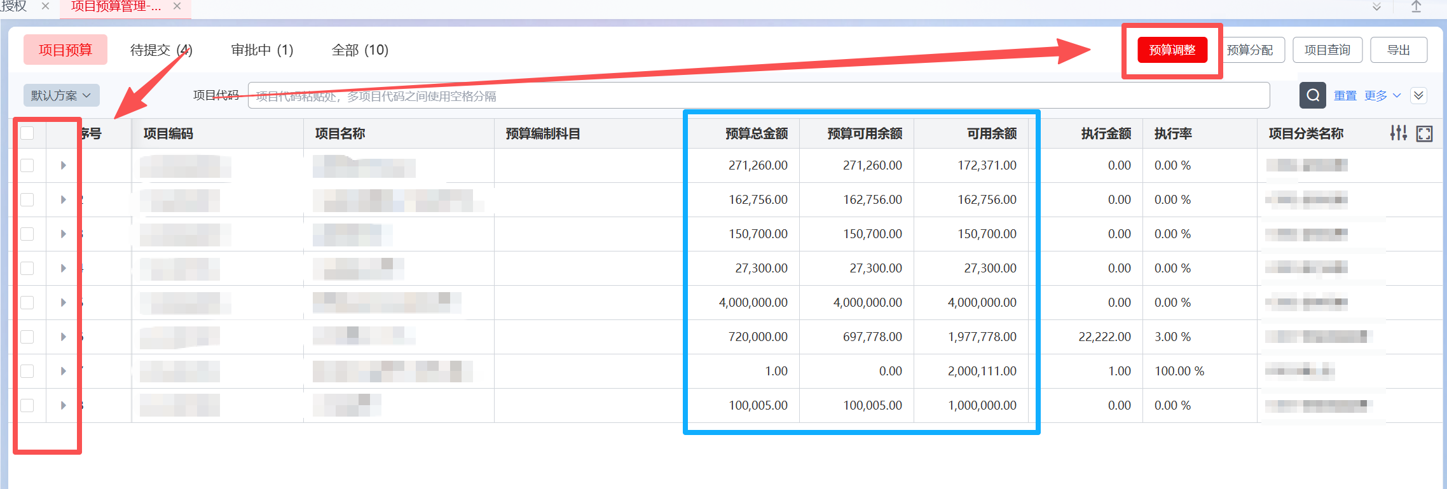
Task: Click the magnifier search icon button
Action: pyautogui.click(x=1312, y=95)
